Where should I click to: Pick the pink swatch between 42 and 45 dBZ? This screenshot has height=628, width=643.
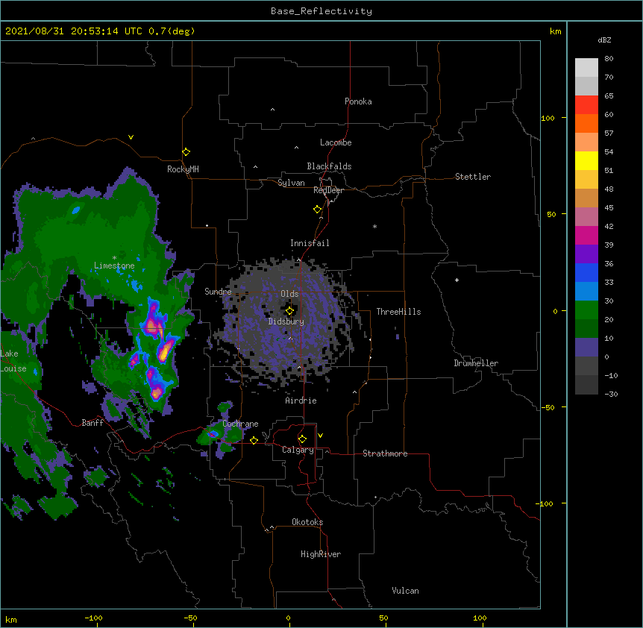tap(586, 217)
